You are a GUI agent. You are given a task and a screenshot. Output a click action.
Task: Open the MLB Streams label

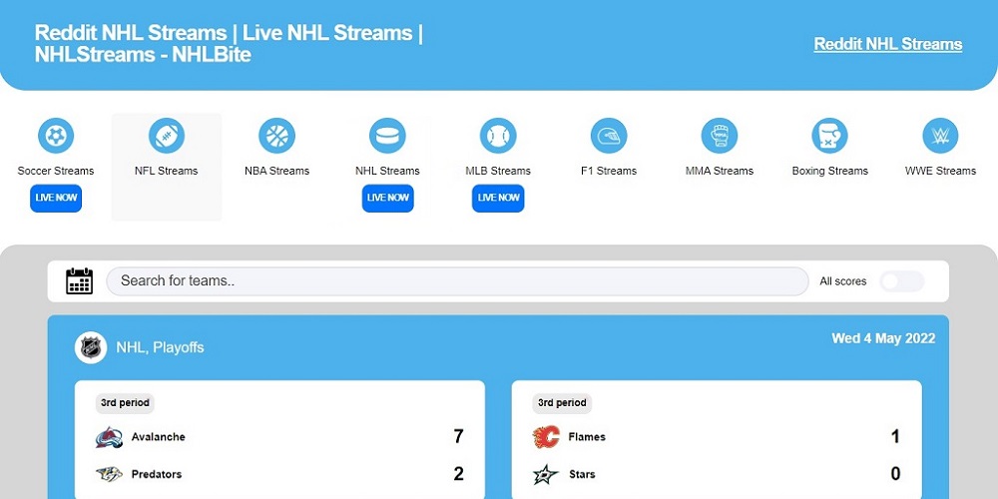(498, 171)
